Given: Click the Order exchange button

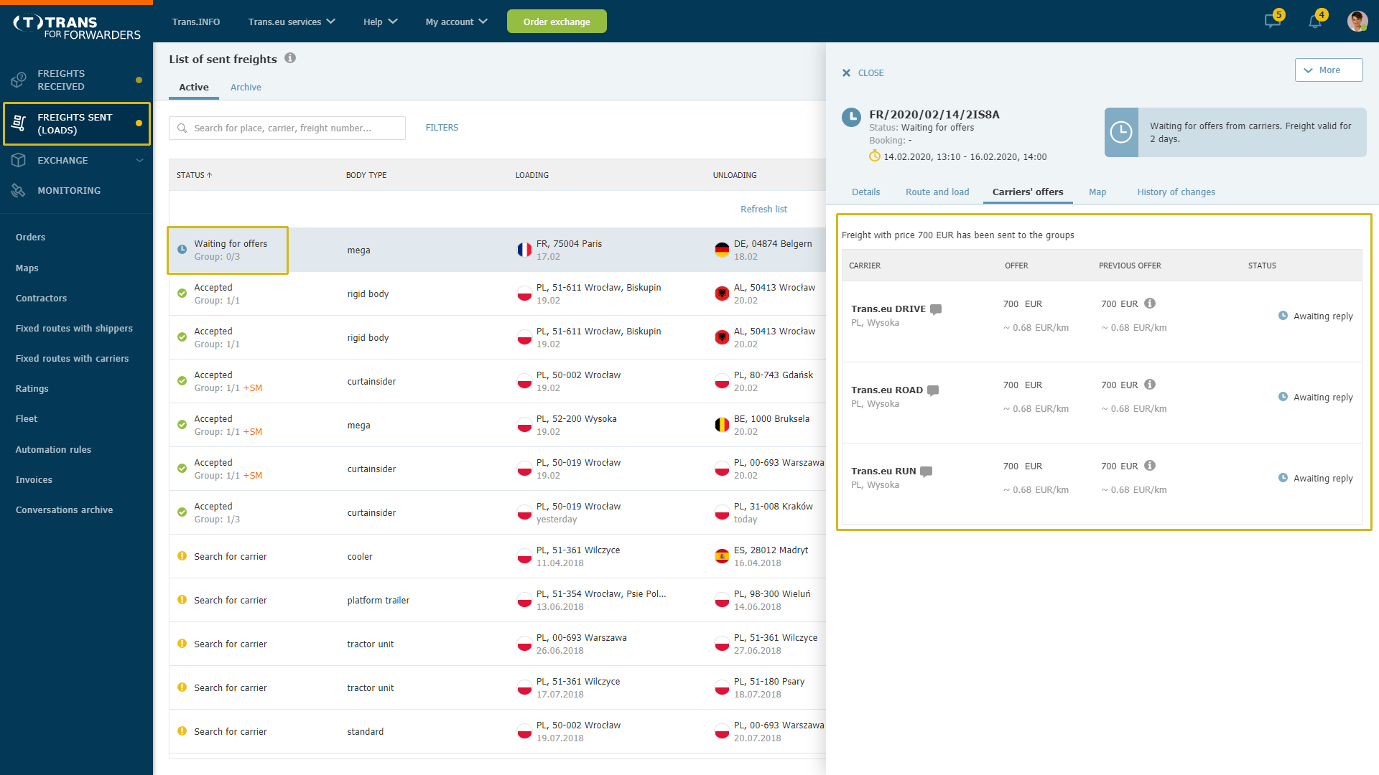Looking at the screenshot, I should pos(557,22).
